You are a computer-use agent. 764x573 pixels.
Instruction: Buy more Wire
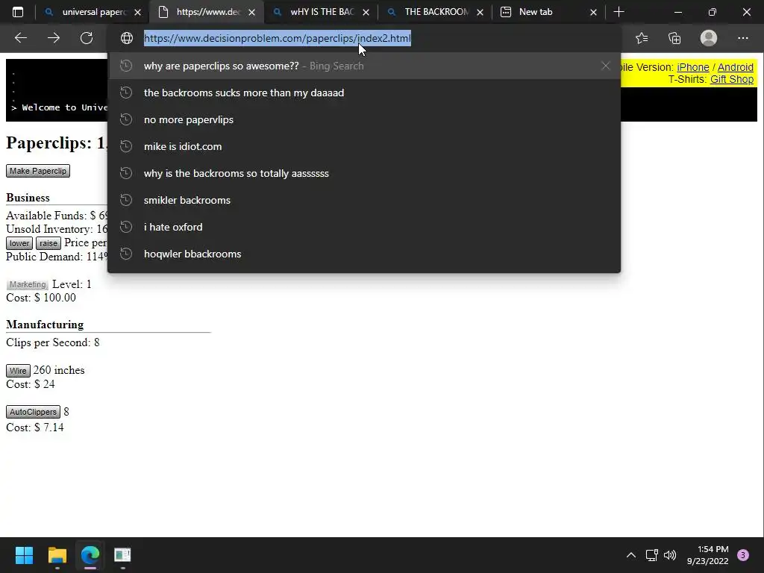point(18,371)
